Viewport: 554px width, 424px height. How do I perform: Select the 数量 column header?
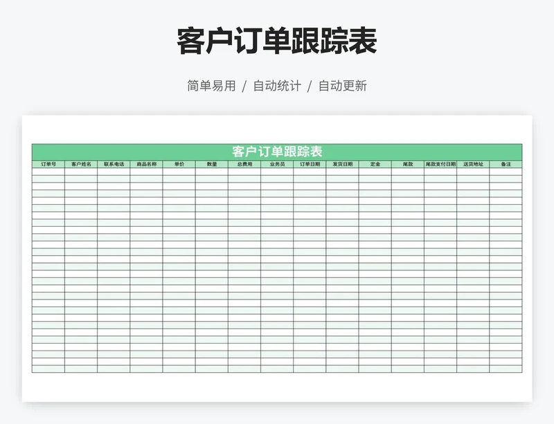212,164
